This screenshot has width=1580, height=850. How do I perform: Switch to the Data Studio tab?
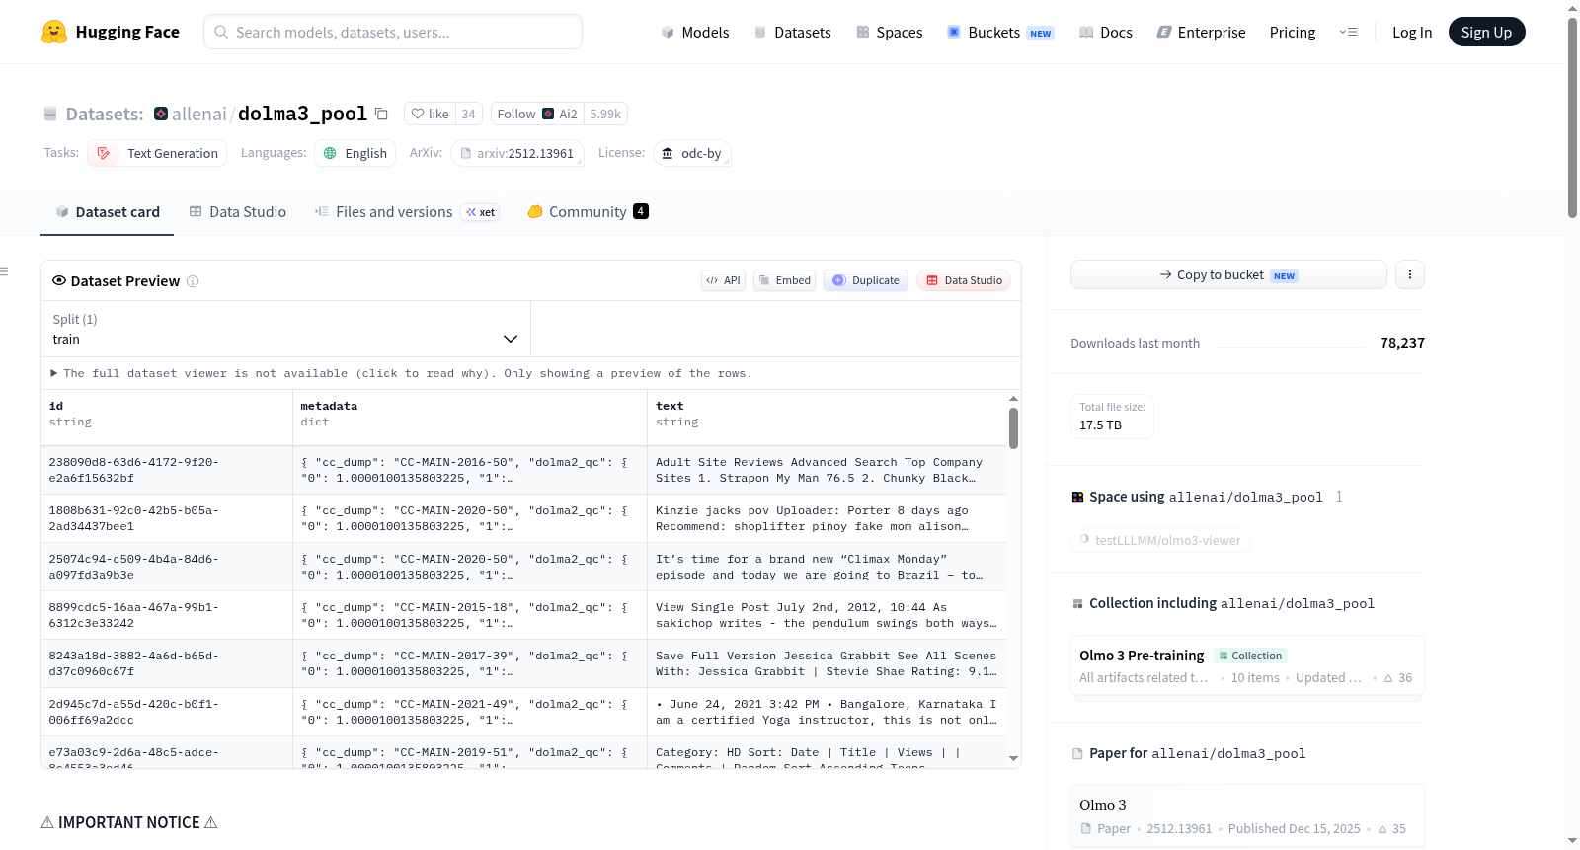point(237,212)
